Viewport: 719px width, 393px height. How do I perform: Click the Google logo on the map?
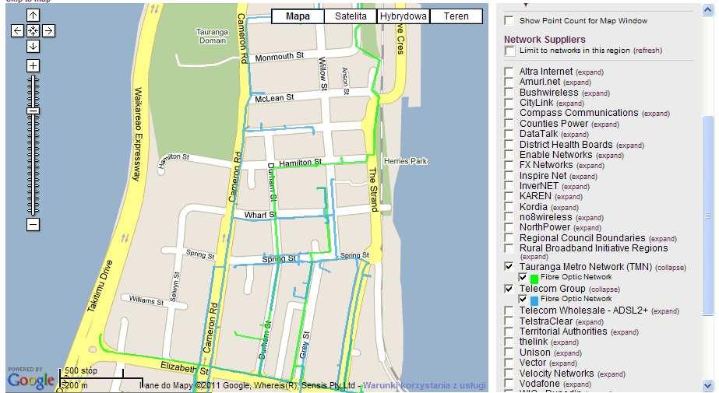tap(30, 380)
